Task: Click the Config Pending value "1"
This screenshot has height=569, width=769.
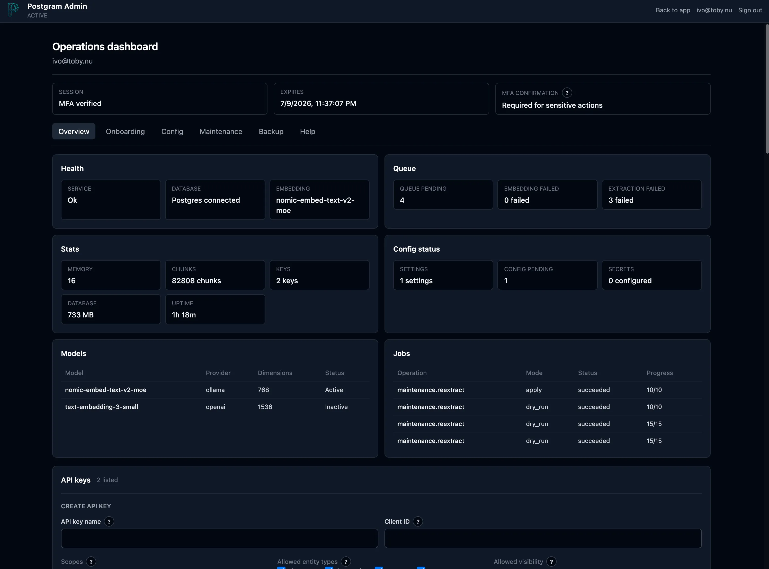Action: [x=506, y=281]
